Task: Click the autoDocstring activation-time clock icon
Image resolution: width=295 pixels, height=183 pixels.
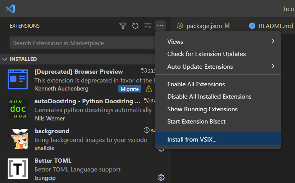Action: coord(147,101)
